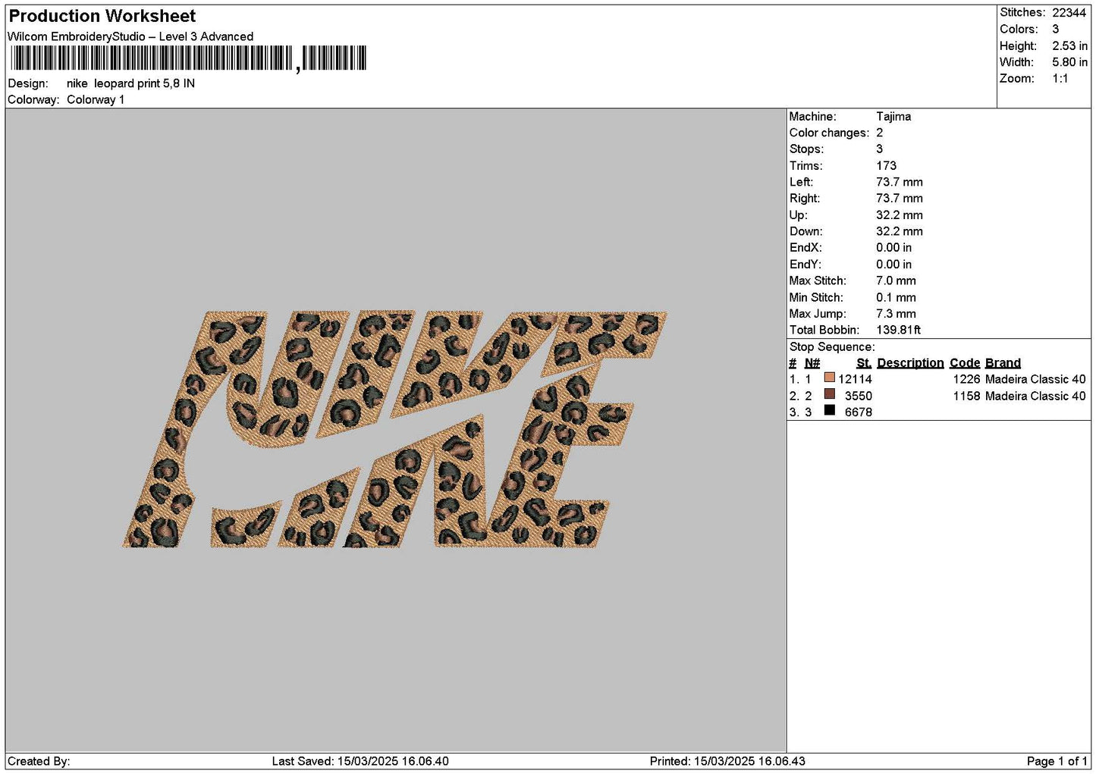Click the 'Colorway 1' value
Screen dimensions: 1096x774
[x=96, y=99]
